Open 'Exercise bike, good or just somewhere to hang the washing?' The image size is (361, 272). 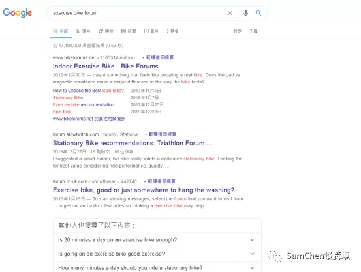tap(144, 190)
